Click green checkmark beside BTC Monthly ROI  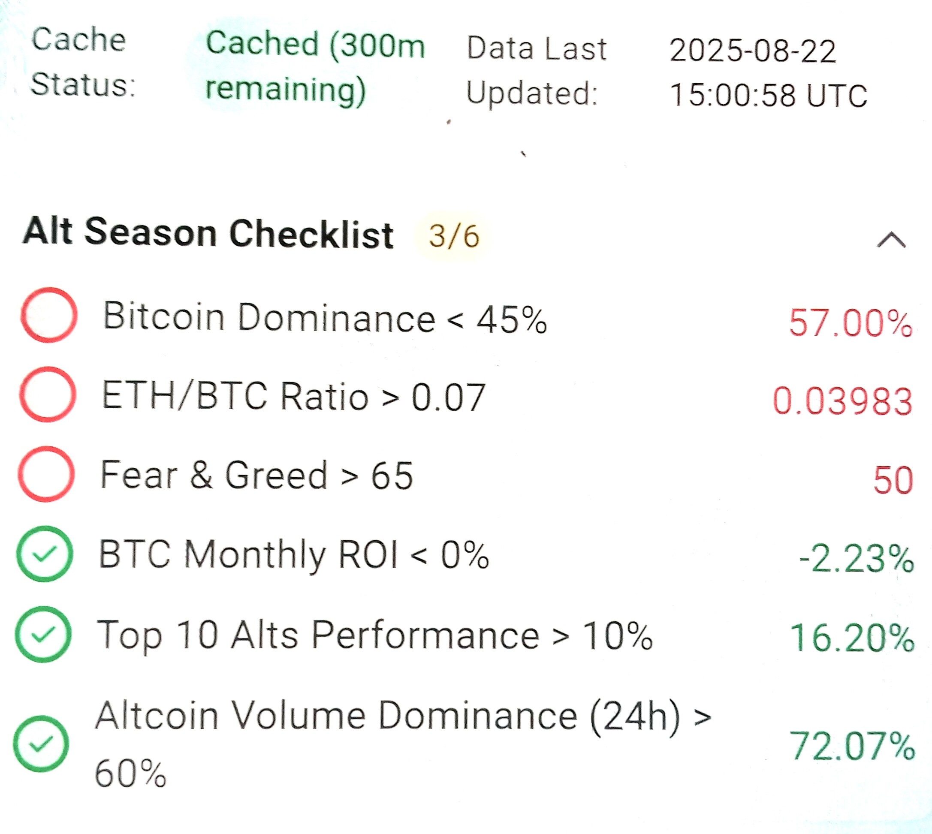(45, 554)
